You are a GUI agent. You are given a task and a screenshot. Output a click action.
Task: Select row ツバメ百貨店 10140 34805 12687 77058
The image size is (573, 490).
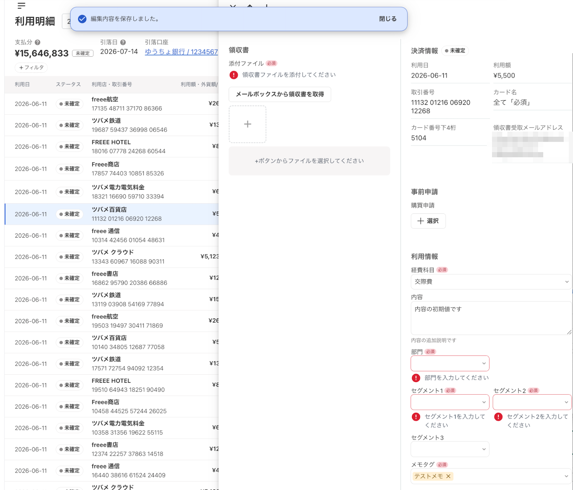(112, 342)
